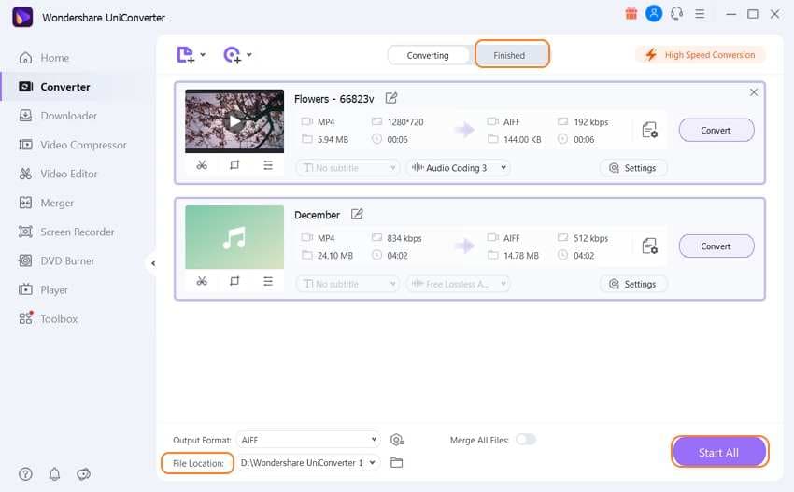Viewport: 794px width, 492px height.
Task: Enable High Speed Conversion
Action: pyautogui.click(x=701, y=55)
